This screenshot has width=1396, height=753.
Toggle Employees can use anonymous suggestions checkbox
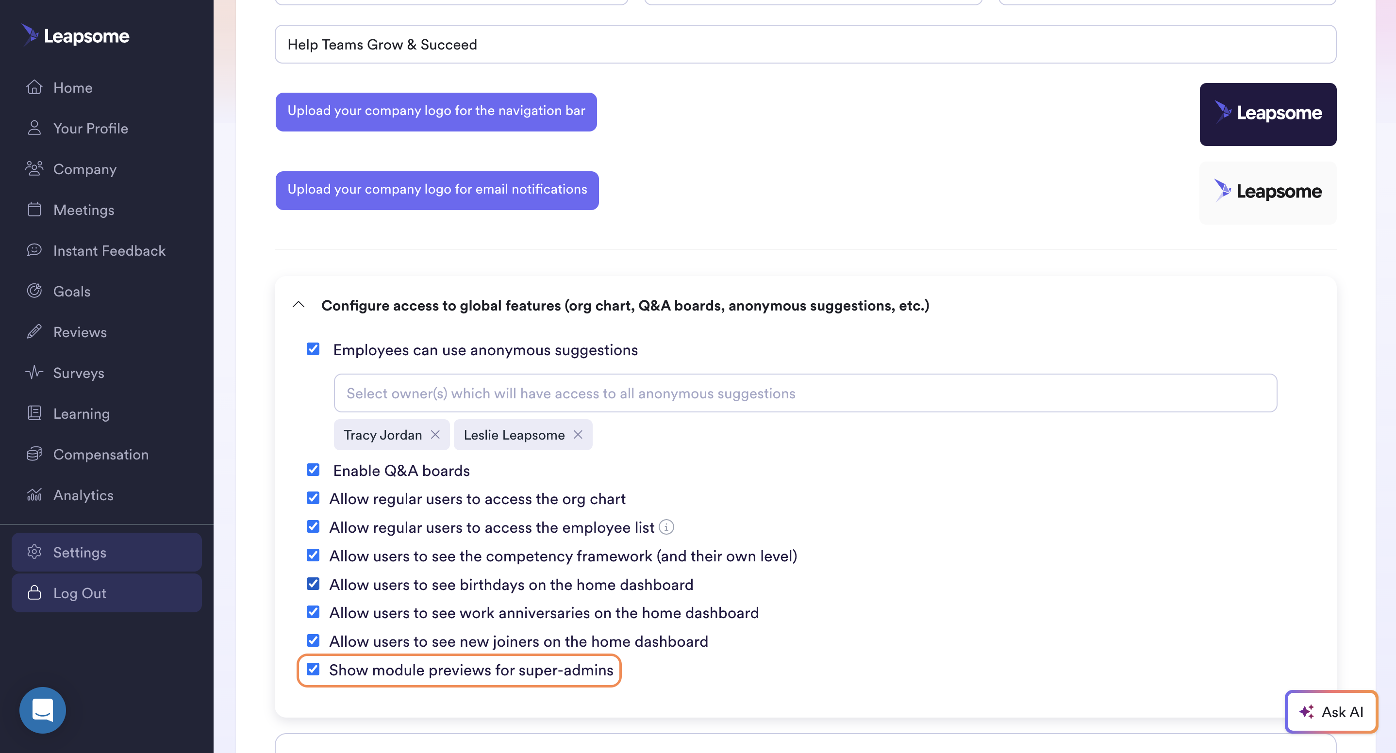pyautogui.click(x=313, y=349)
